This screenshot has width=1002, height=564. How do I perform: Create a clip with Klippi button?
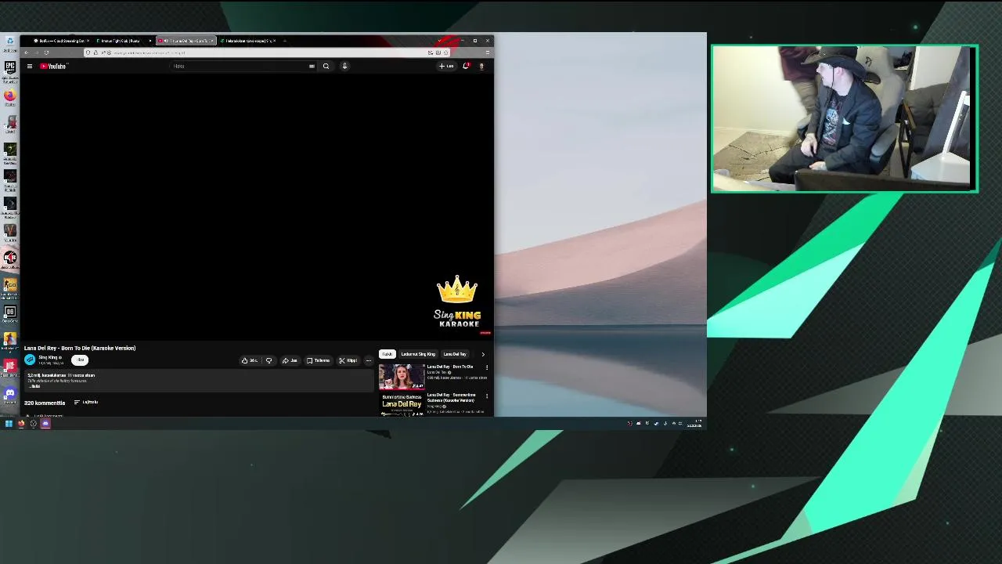click(348, 360)
